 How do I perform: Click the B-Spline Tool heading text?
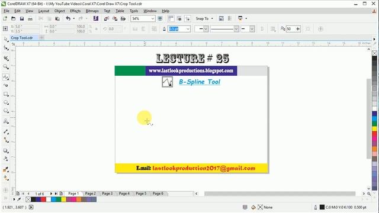point(200,82)
